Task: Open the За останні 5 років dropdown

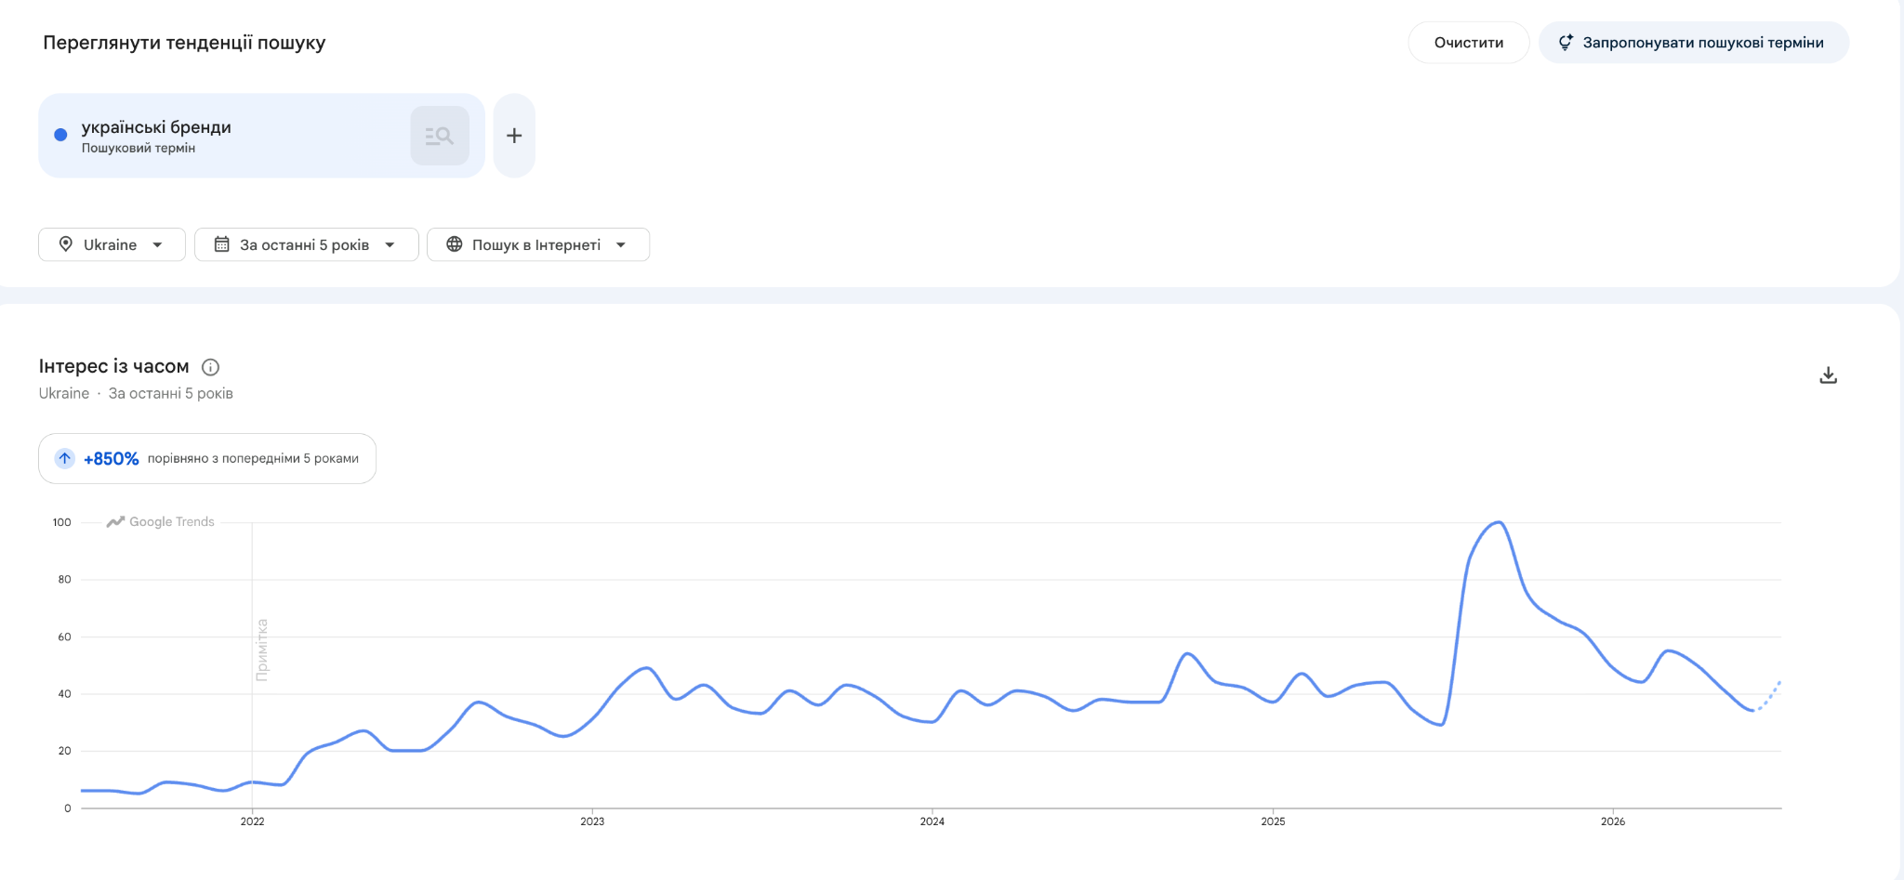Action: click(x=307, y=244)
